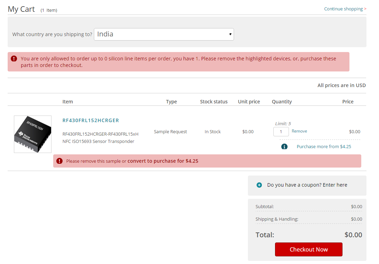
Task: Click the 'Type' column header
Action: pyautogui.click(x=171, y=102)
